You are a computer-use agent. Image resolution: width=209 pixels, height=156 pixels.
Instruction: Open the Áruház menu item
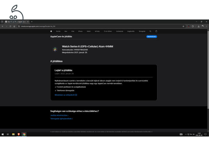(x=58, y=31)
